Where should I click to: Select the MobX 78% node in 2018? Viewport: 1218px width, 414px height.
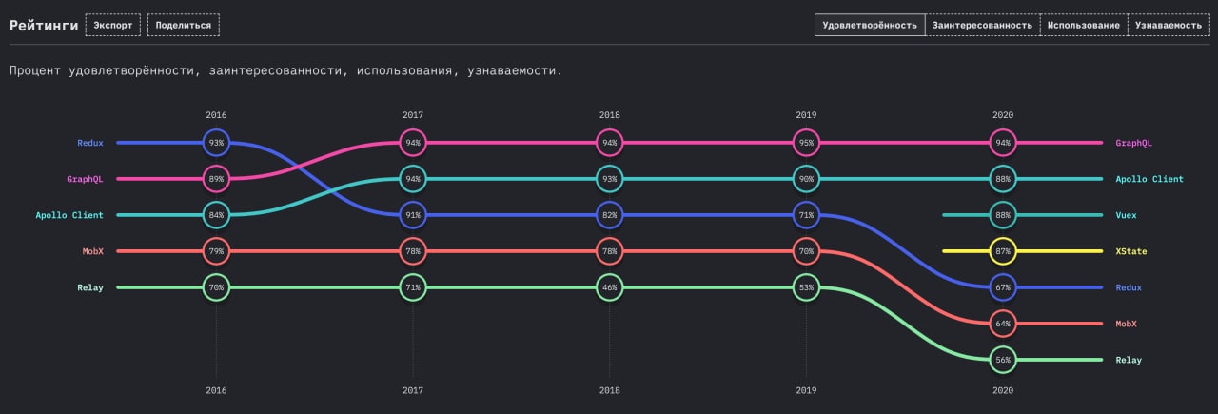point(610,251)
